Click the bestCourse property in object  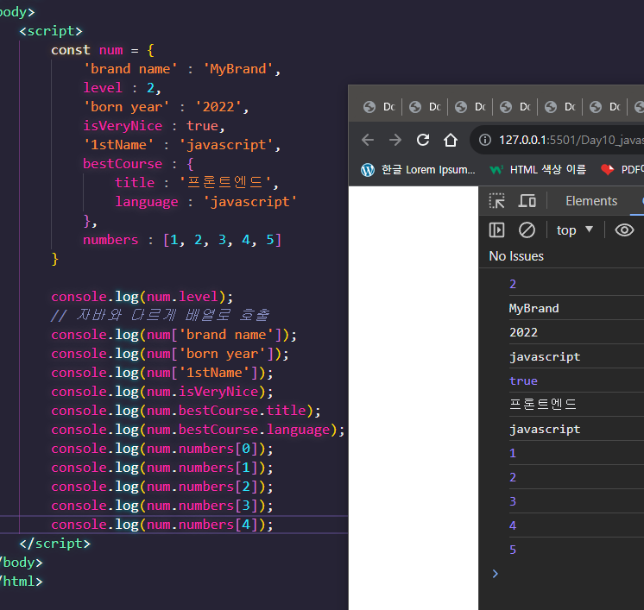pyautogui.click(x=123, y=164)
